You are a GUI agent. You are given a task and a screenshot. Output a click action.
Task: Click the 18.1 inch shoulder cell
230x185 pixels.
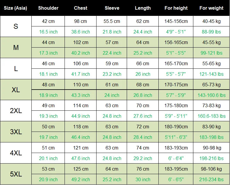pos(48,74)
